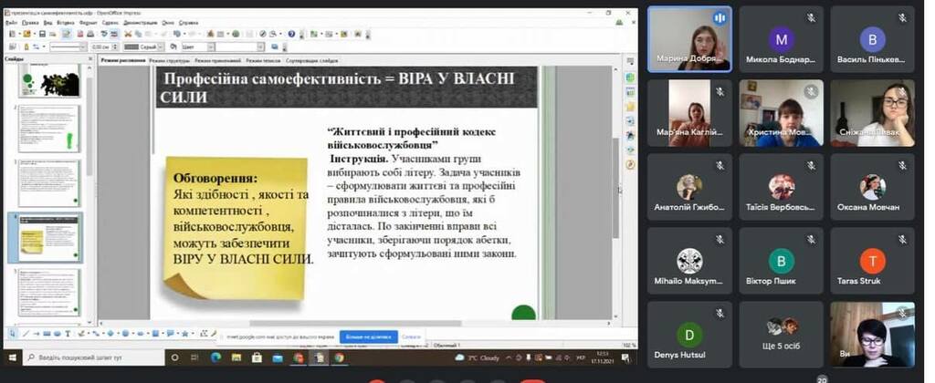935x383 pixels.
Task: Click the blue stop sharing button
Action: pyautogui.click(x=368, y=336)
